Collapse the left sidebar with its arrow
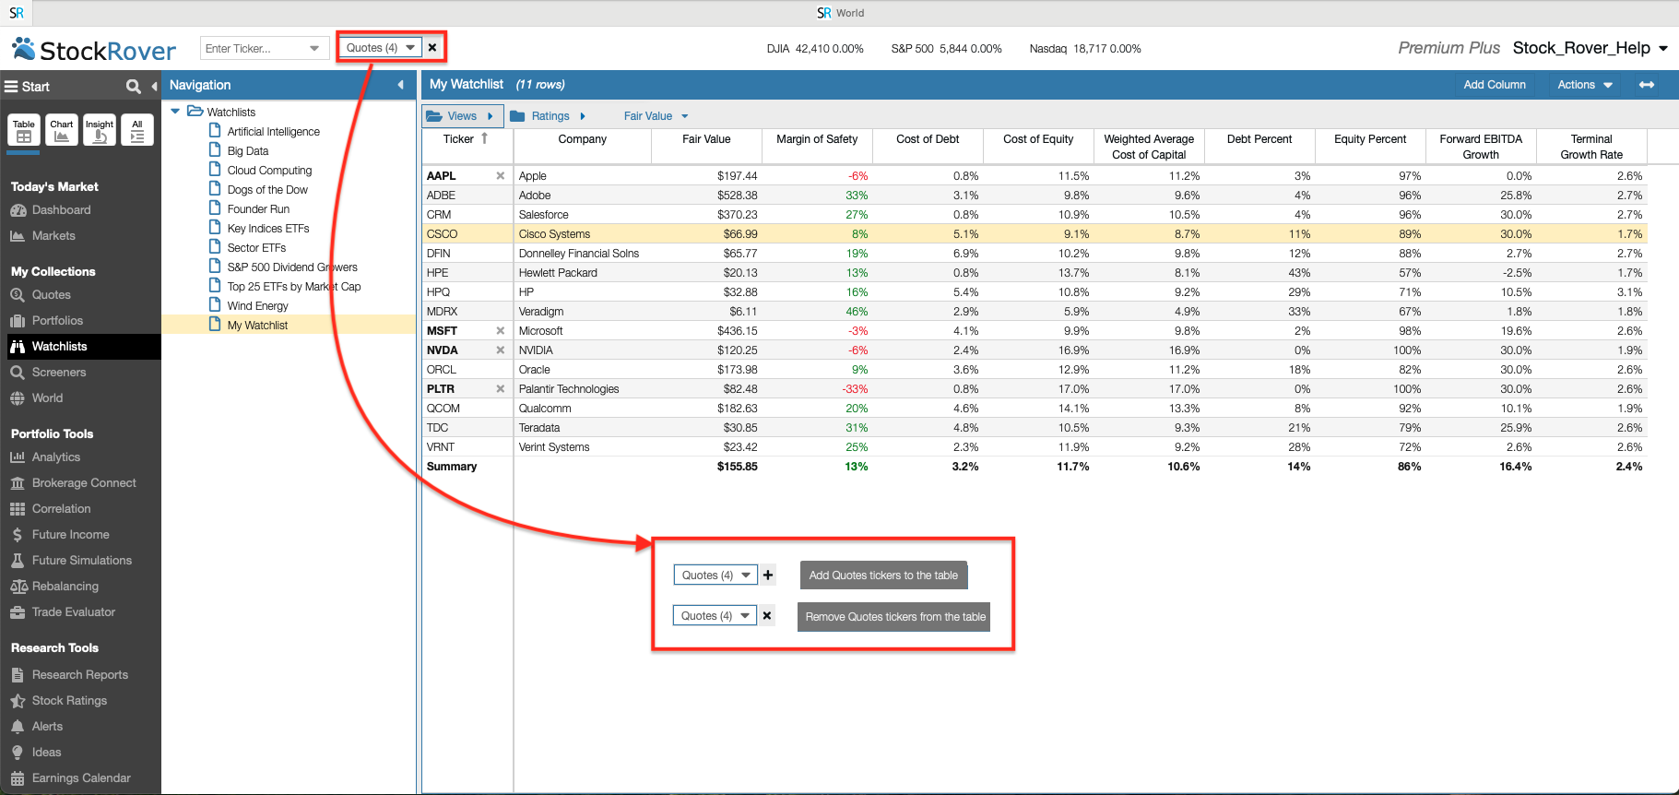 (x=154, y=87)
